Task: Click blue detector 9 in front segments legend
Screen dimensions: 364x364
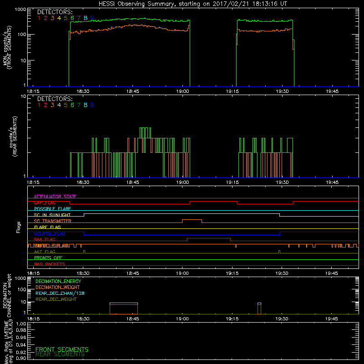Action: coord(92,18)
